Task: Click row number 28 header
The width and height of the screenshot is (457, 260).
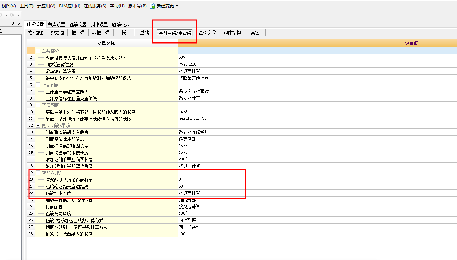Action: coord(31,234)
